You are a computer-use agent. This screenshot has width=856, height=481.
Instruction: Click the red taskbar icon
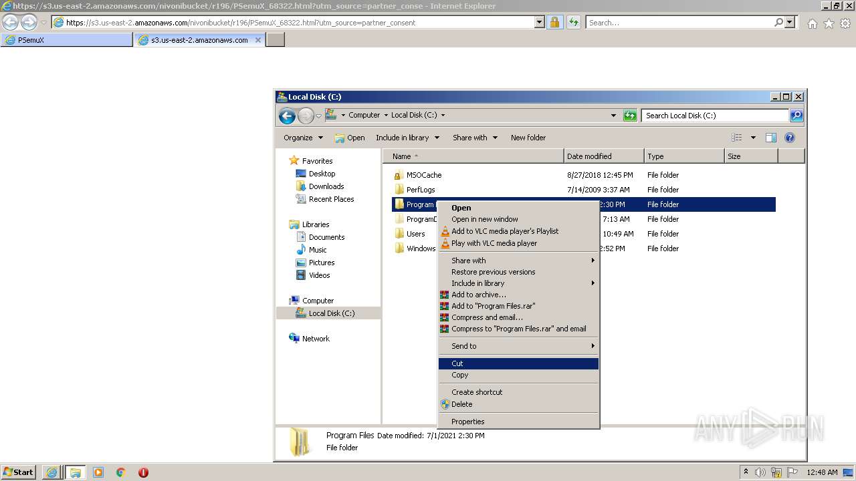tap(143, 472)
